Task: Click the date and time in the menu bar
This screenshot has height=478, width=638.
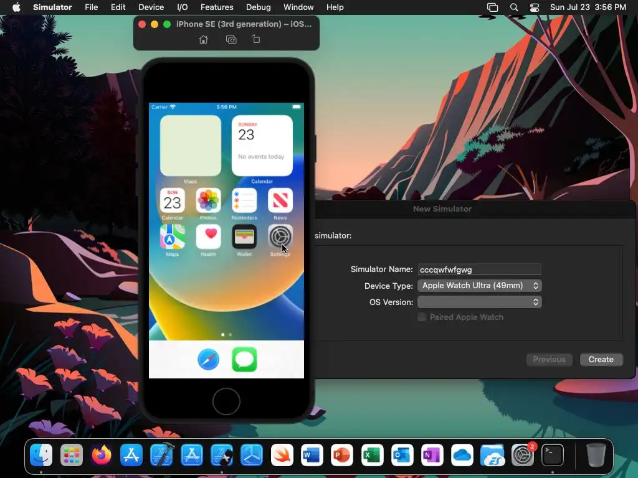Action: click(588, 7)
